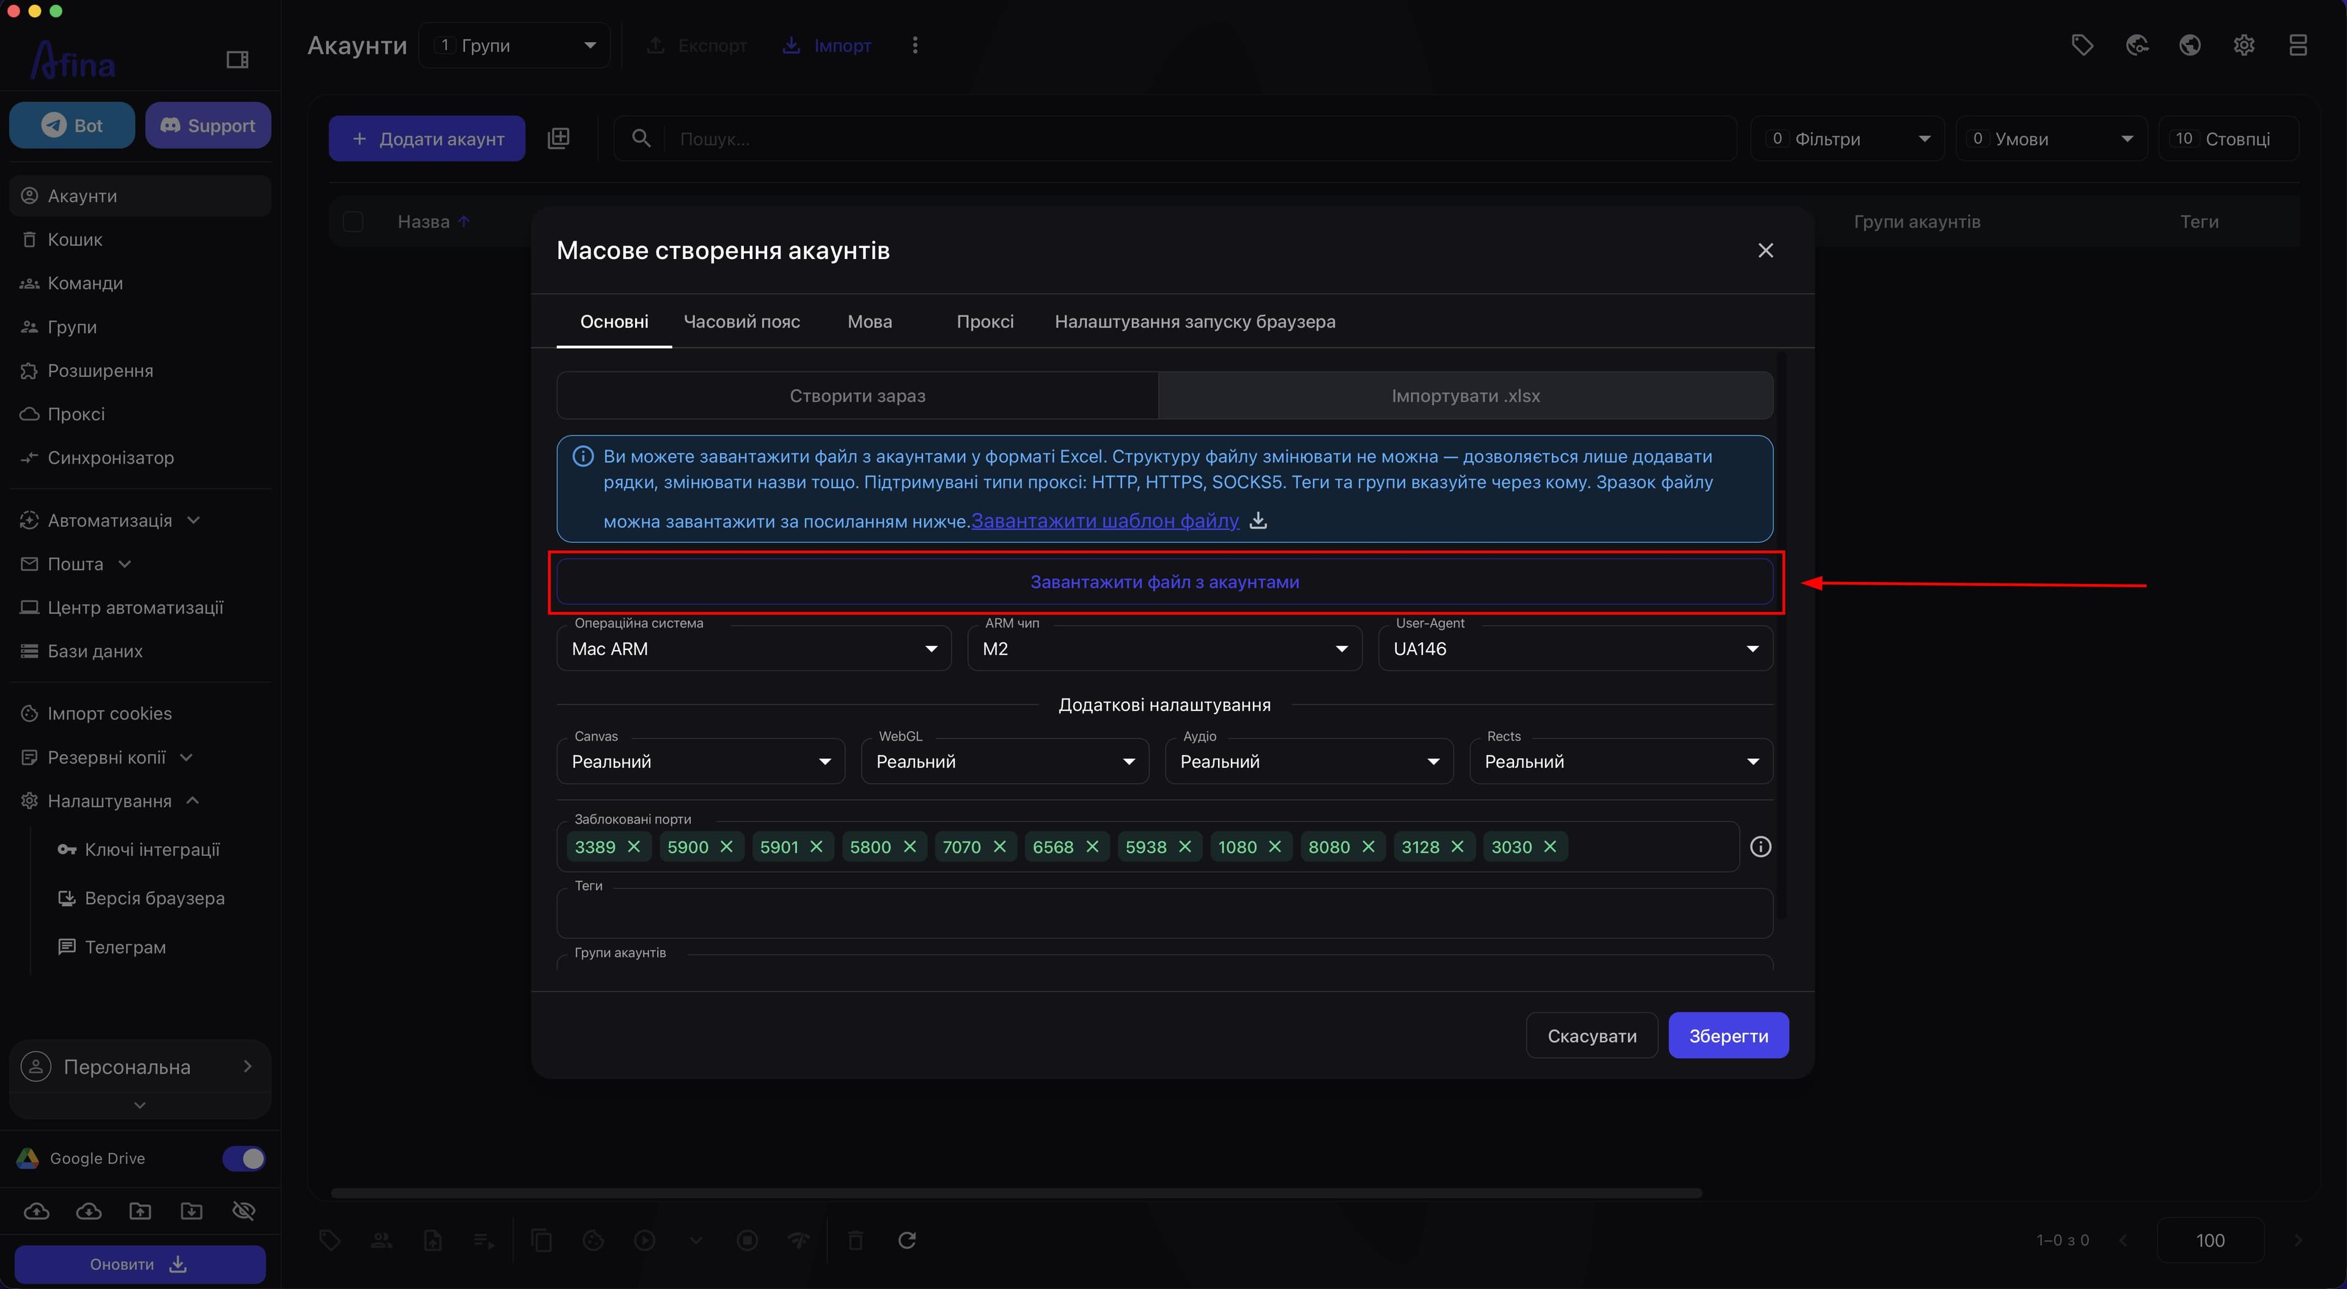Open the gear settings icon
Screen dimensions: 2347x1289
pos(2244,46)
